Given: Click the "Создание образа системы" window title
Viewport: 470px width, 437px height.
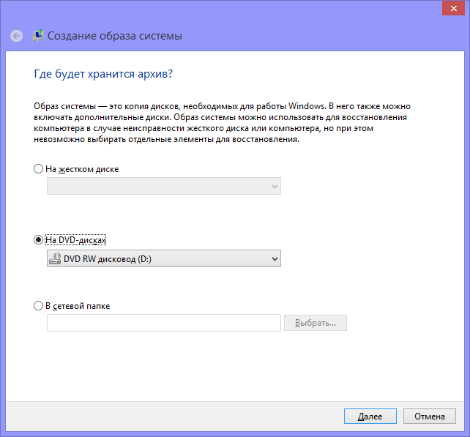Looking at the screenshot, I should pos(115,36).
